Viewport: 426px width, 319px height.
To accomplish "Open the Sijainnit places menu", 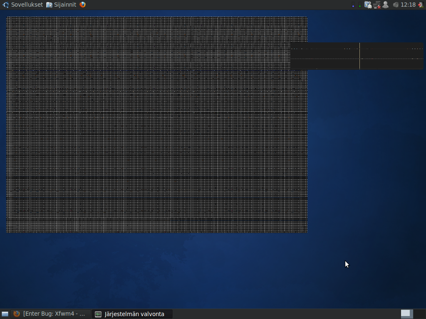I will (65, 5).
